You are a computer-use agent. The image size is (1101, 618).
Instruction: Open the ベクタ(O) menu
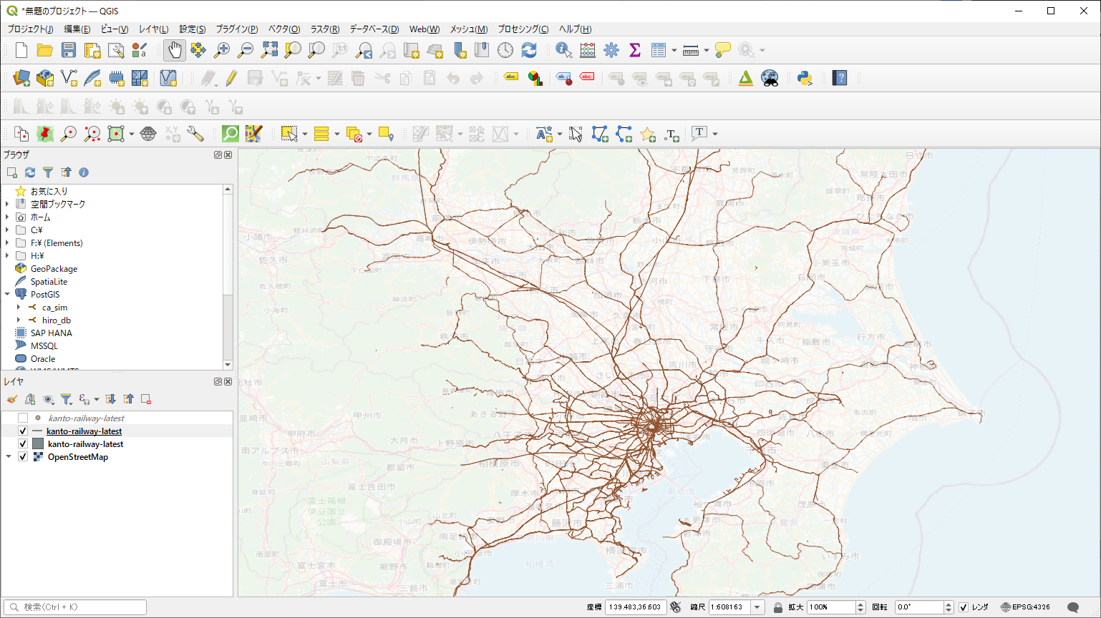pos(283,29)
